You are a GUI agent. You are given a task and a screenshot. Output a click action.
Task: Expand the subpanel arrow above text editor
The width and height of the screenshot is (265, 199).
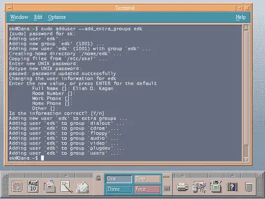[x=67, y=175]
